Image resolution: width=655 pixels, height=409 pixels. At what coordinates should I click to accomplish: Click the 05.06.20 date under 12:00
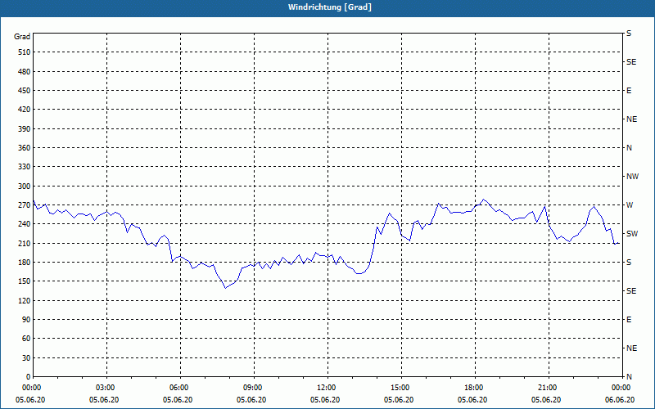point(325,400)
